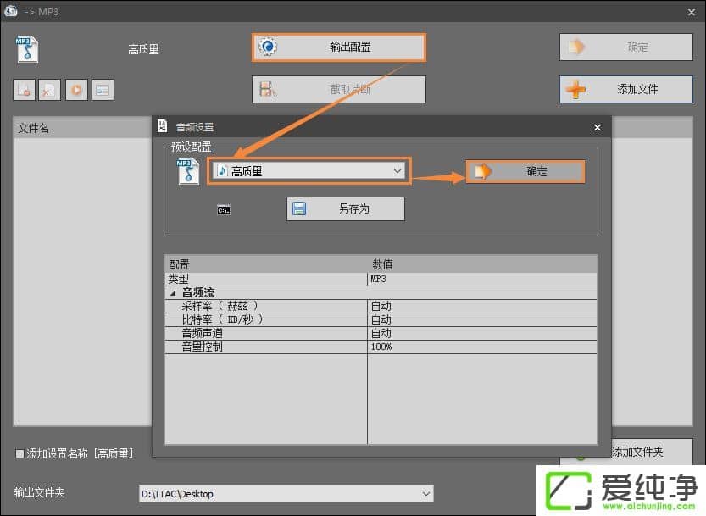Open the media info card icon
Image resolution: width=706 pixels, height=516 pixels.
coord(103,89)
